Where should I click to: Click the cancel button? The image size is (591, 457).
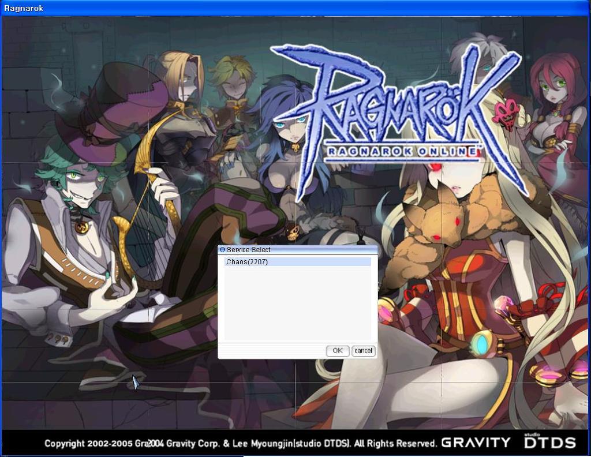(x=363, y=351)
